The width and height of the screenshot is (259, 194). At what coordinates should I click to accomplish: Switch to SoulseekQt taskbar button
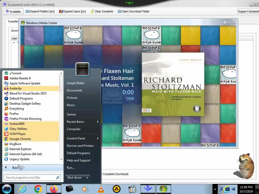click(x=148, y=189)
